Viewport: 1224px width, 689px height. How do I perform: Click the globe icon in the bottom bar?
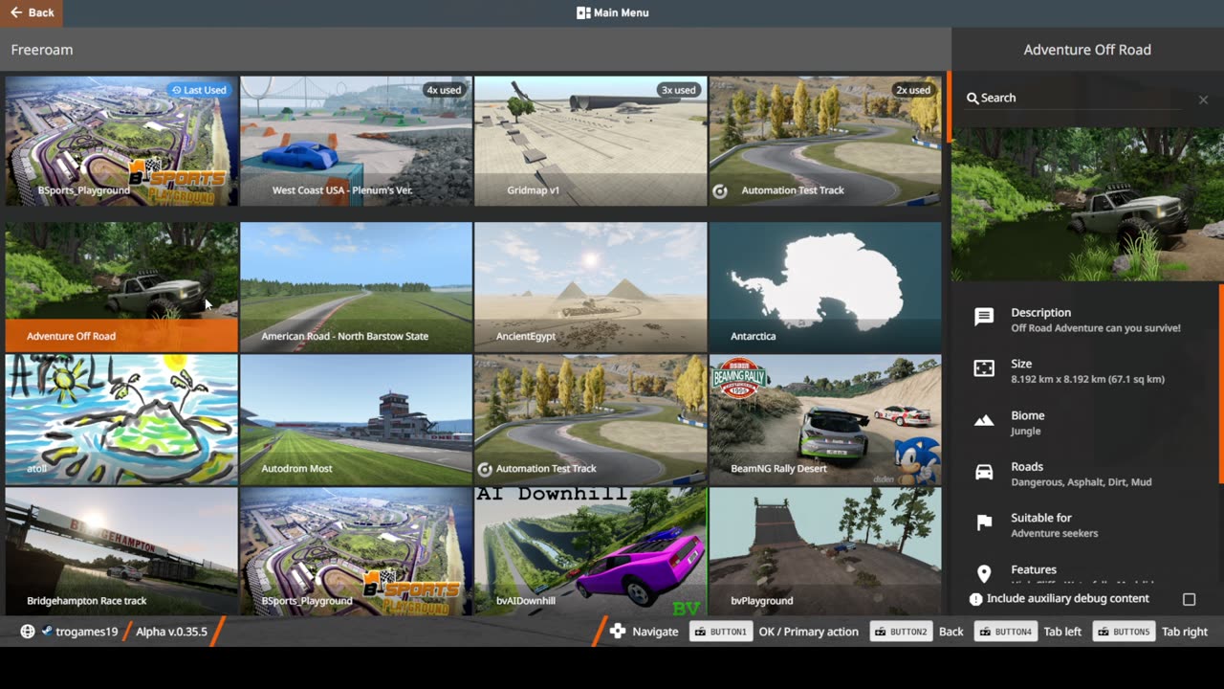point(28,632)
